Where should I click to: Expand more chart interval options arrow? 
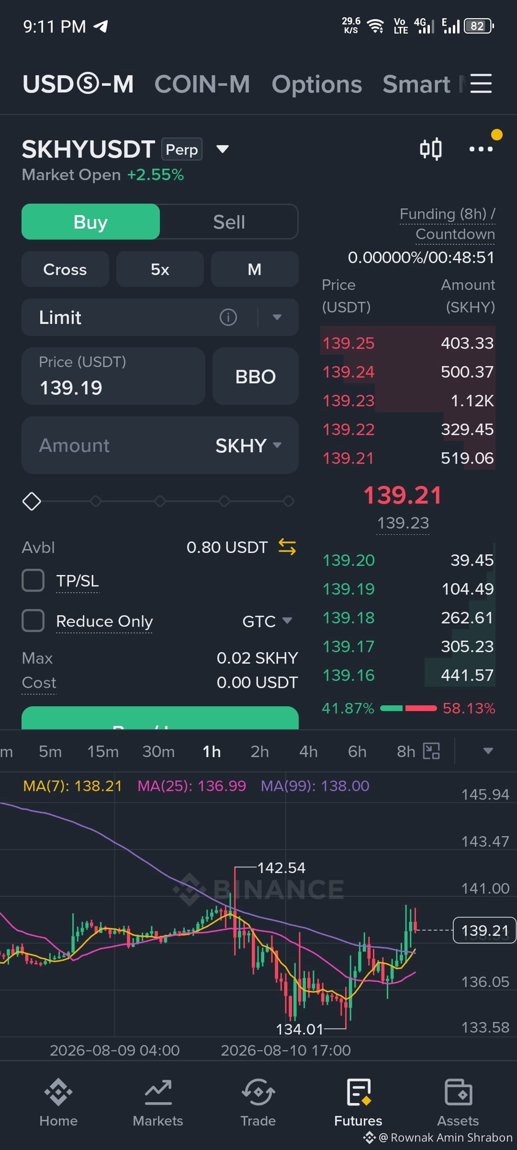point(488,751)
